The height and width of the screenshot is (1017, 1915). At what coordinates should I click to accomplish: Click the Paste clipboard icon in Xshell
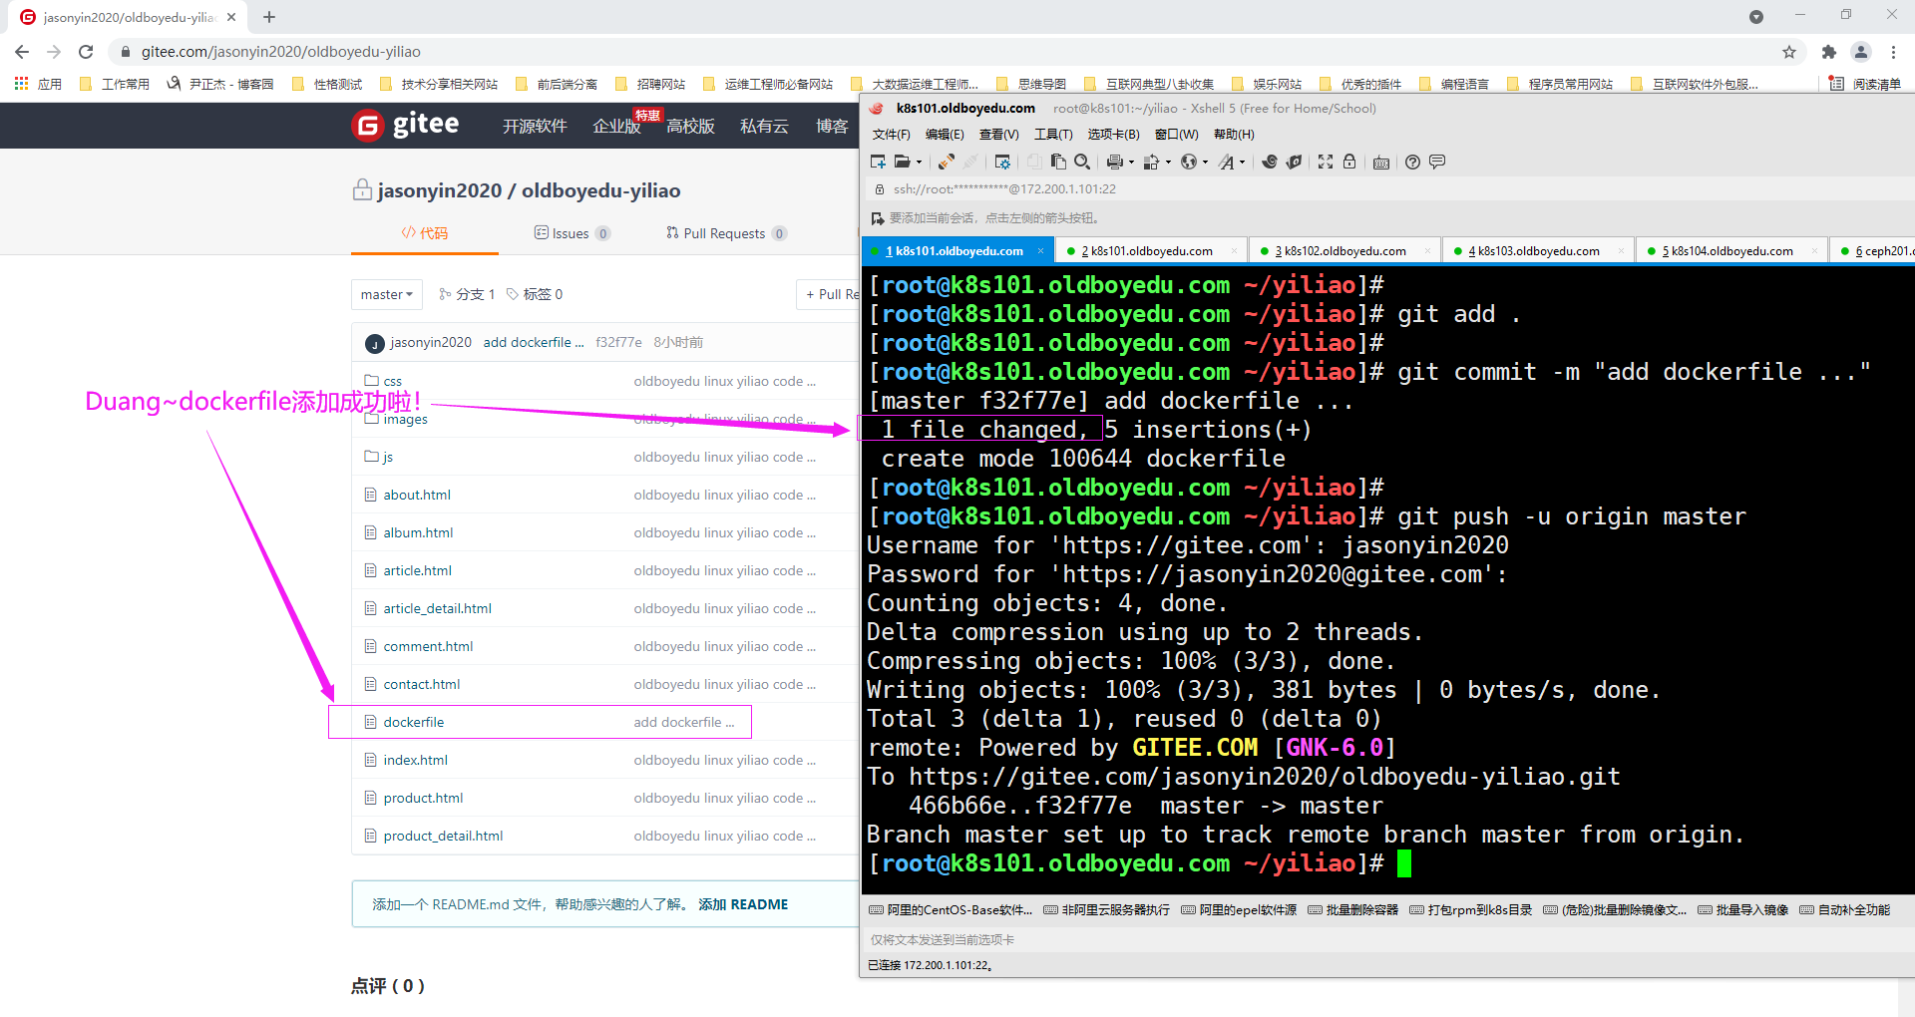1058,162
